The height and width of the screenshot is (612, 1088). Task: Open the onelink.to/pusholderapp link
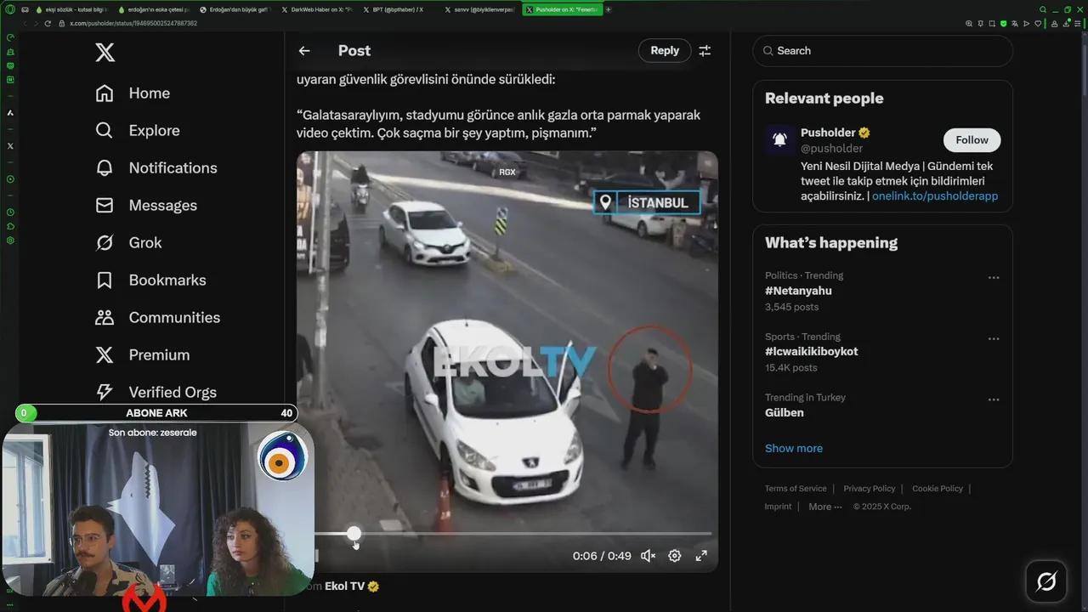pyautogui.click(x=935, y=196)
